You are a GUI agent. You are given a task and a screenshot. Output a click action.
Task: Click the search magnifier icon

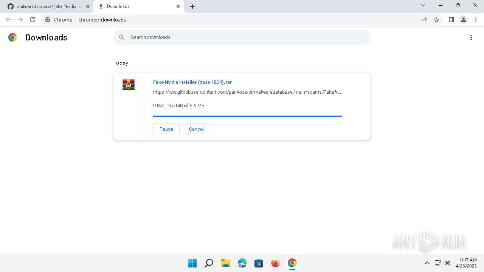point(121,37)
